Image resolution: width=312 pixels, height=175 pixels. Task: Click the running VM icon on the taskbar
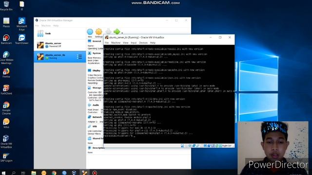(84, 173)
